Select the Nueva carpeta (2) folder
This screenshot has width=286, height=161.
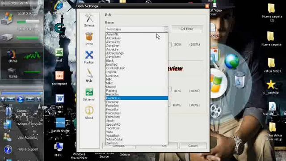(272, 13)
